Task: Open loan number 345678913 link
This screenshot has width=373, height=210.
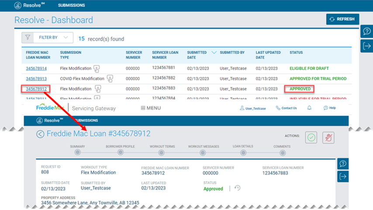Action: [36, 79]
